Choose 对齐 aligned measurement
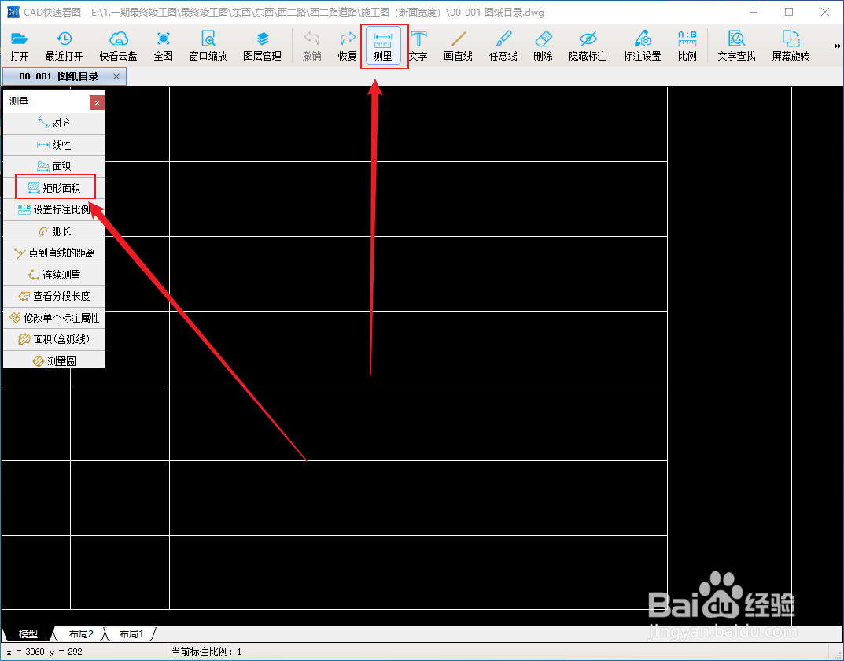The width and height of the screenshot is (844, 661). coord(54,123)
